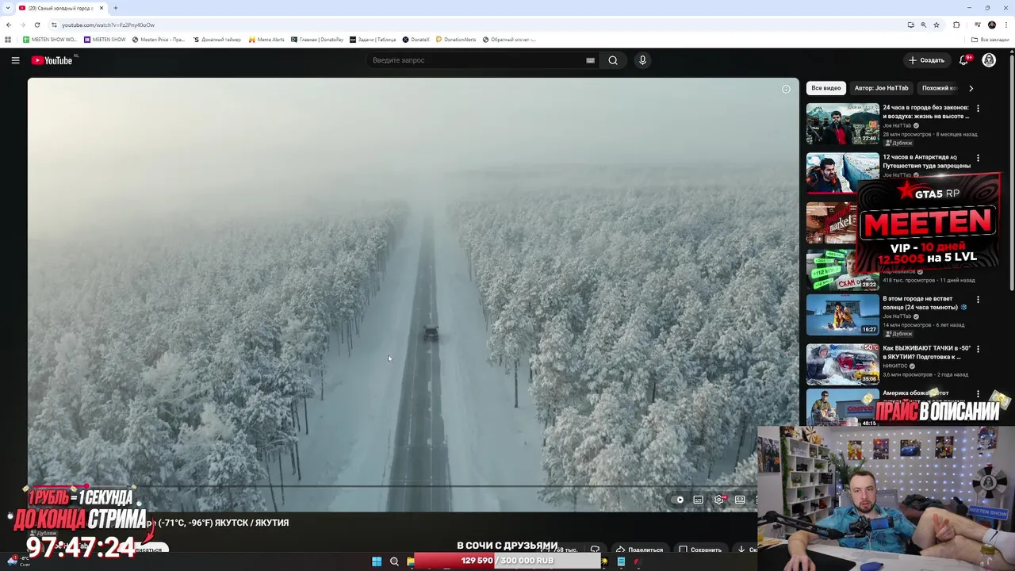Image resolution: width=1015 pixels, height=571 pixels.
Task: Open 24 часа в городе без законов title
Action: (926, 112)
